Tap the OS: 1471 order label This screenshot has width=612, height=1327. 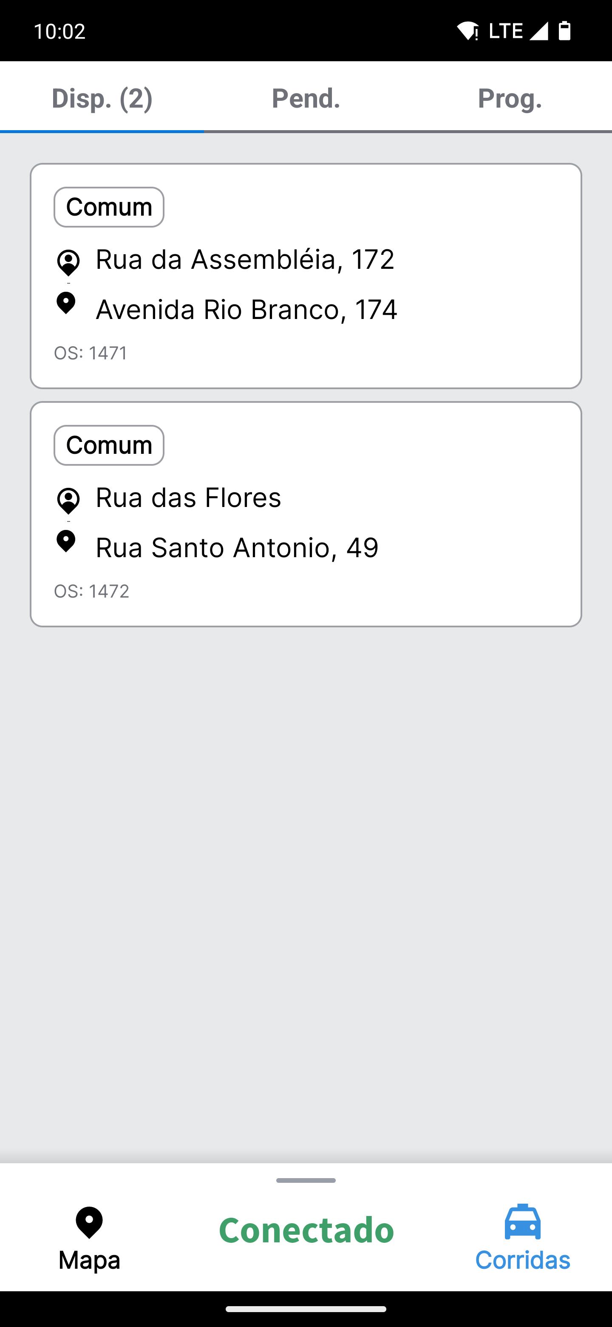click(91, 353)
